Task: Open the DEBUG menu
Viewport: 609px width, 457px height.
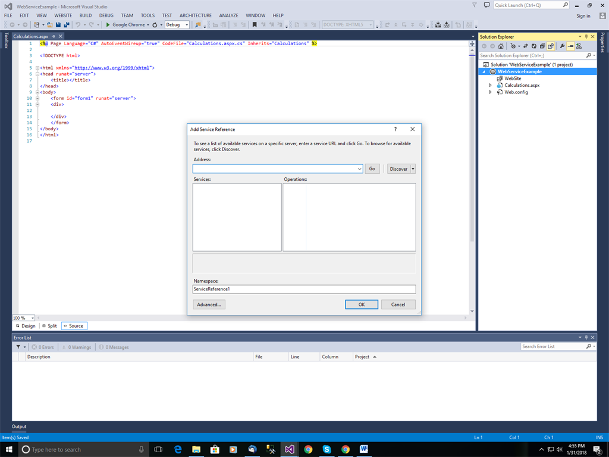Action: click(x=106, y=15)
